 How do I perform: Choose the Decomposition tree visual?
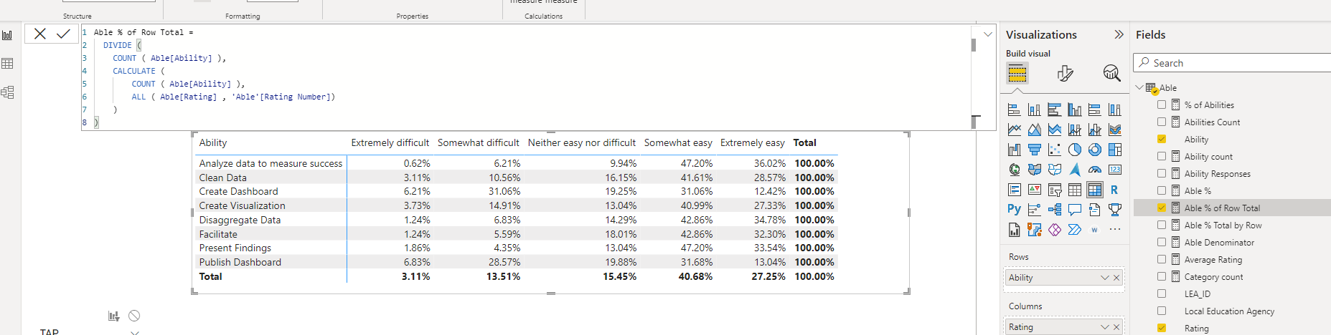point(1054,210)
